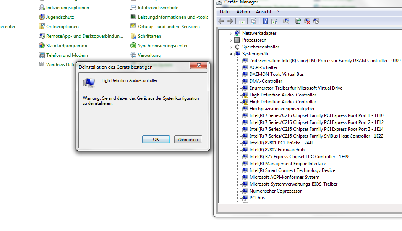402x231 pixels.
Task: Click the Forward arrow in Geräte-Manager toolbar
Action: point(230,21)
